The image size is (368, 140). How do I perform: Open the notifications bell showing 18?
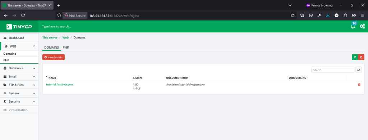pyautogui.click(x=353, y=26)
